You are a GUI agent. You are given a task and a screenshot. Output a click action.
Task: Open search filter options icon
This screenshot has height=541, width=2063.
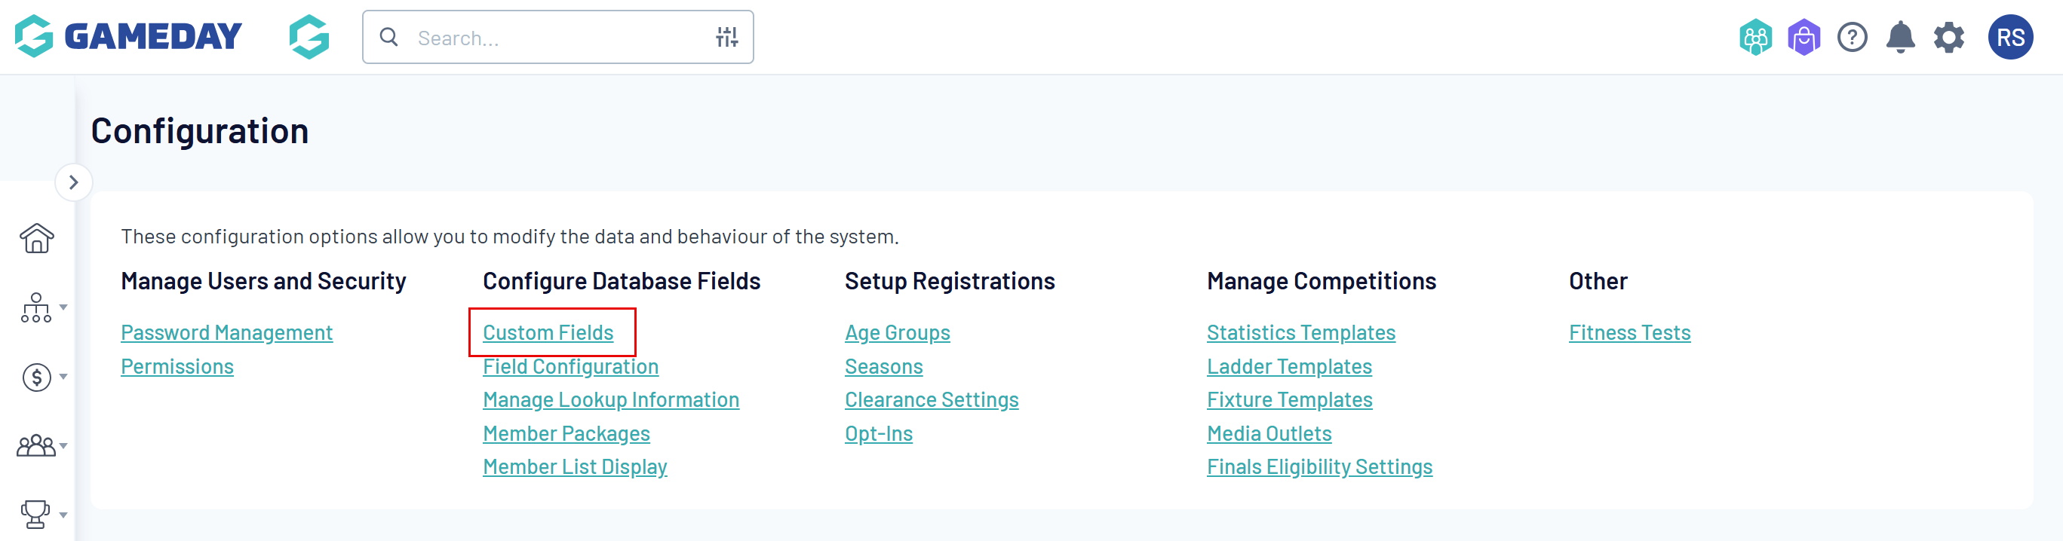726,37
